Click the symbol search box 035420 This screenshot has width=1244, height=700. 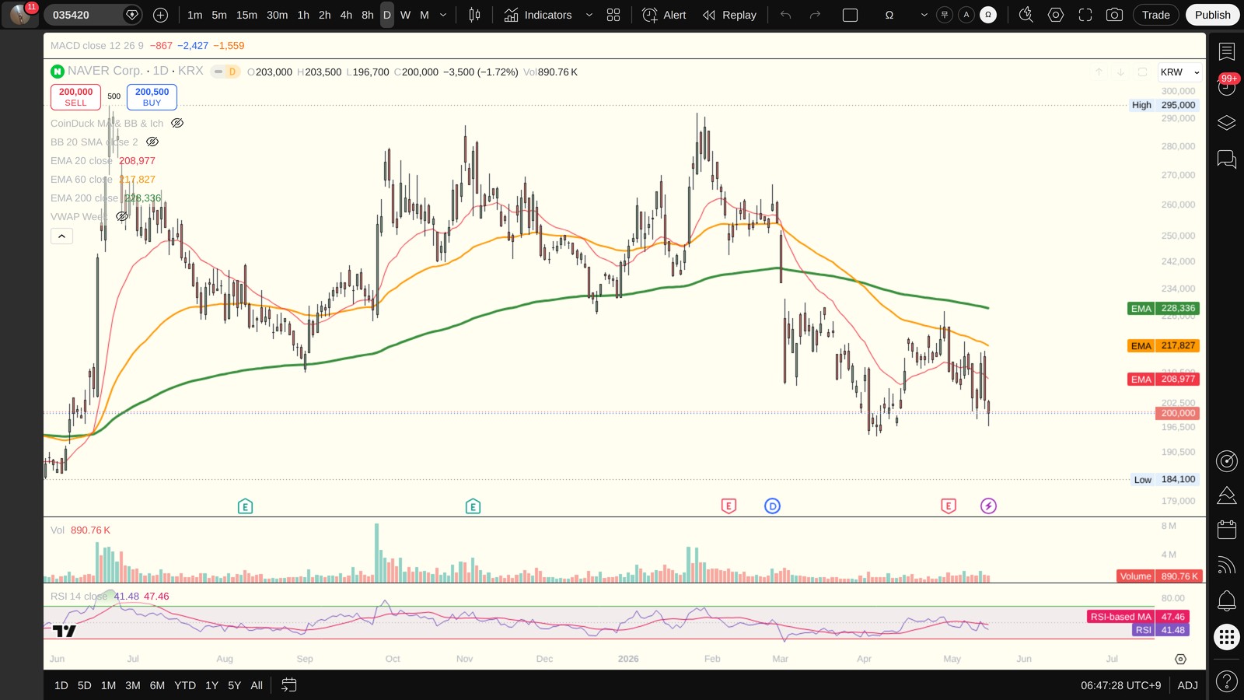click(x=82, y=15)
